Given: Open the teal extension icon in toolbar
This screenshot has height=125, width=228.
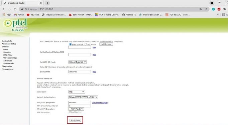Looking at the screenshot, I should point(213,9).
